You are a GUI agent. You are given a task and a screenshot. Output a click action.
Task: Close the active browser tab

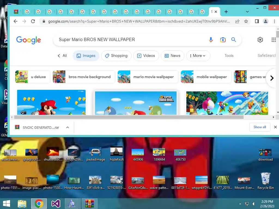click(x=216, y=12)
